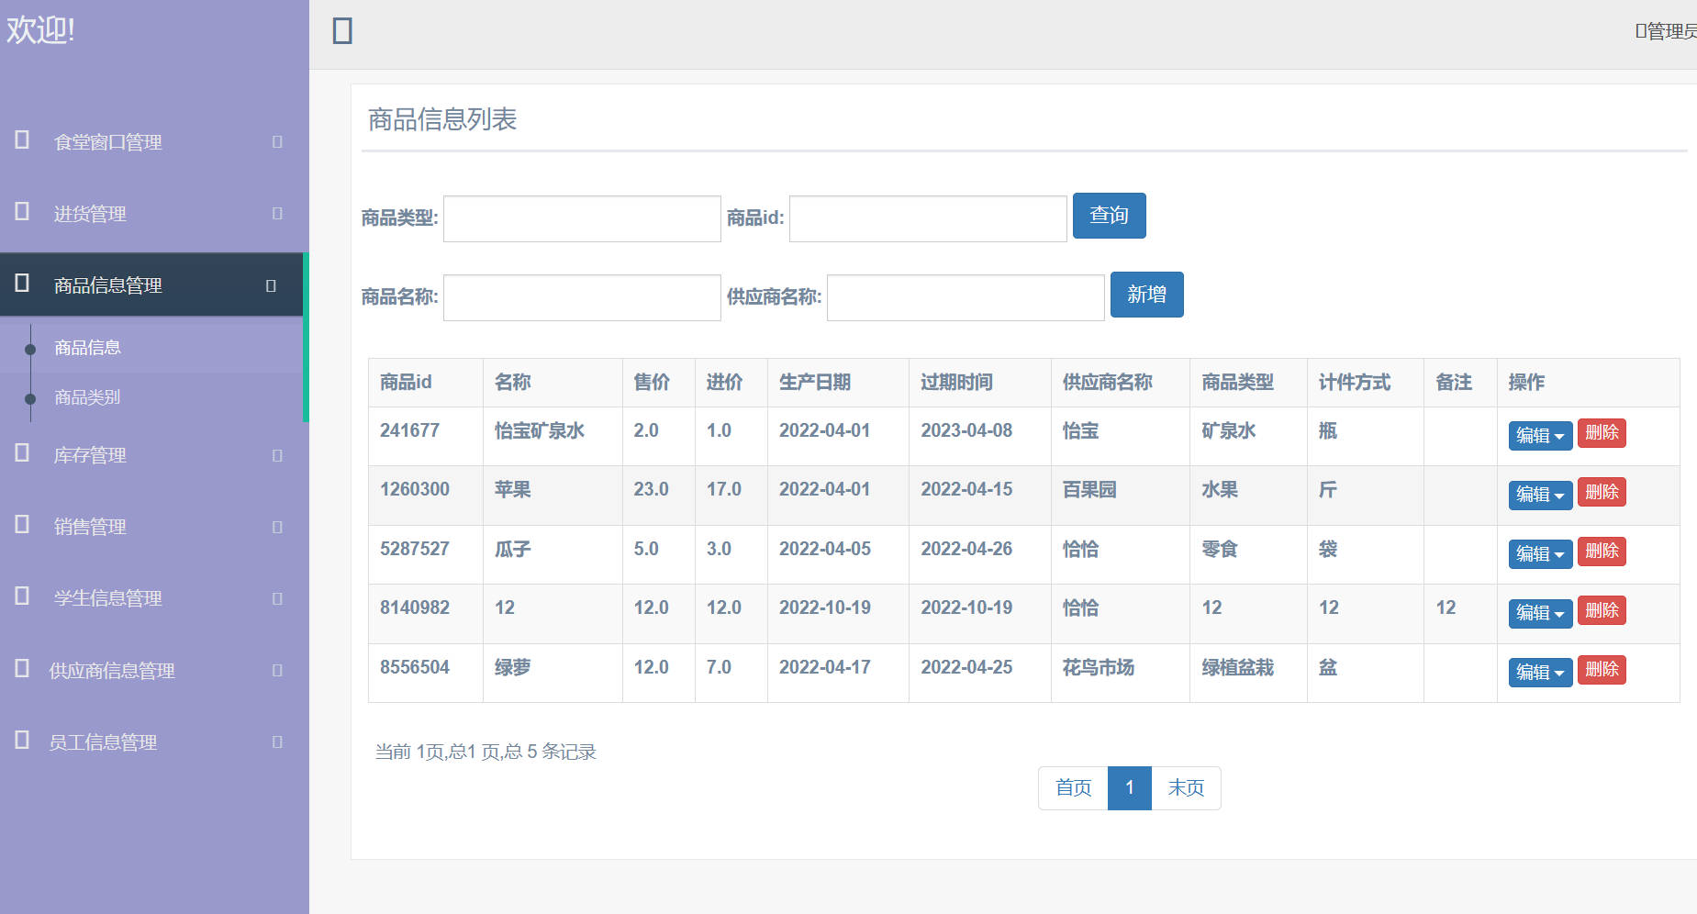Open 末页 last page link

pyautogui.click(x=1185, y=787)
